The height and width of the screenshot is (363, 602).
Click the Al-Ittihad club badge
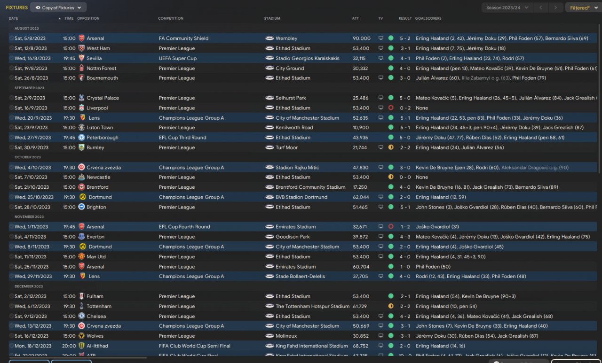click(x=81, y=346)
